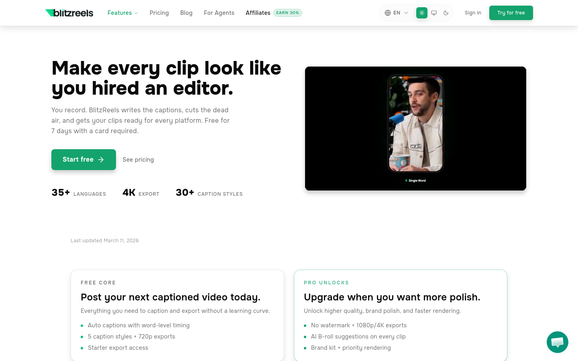578x361 pixels.
Task: Open the EN language selector
Action: click(397, 13)
